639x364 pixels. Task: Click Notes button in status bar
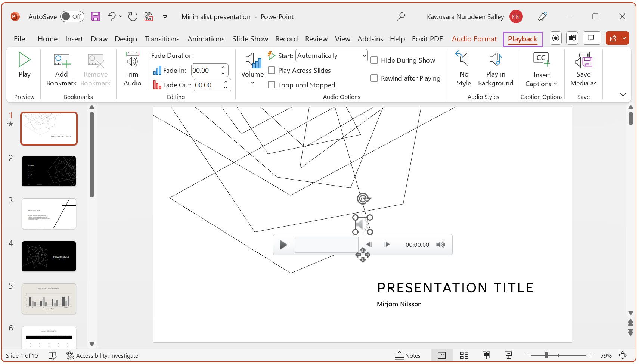pyautogui.click(x=408, y=355)
